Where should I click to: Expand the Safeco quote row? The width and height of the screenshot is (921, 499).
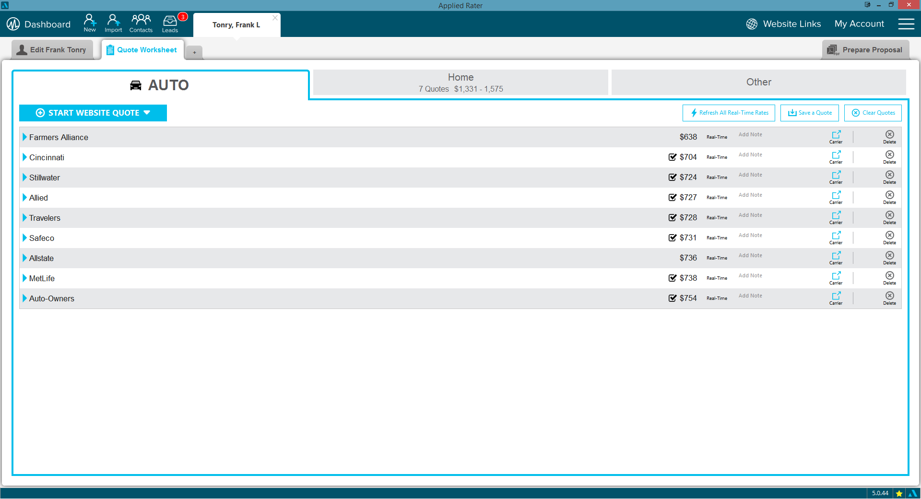coord(25,238)
